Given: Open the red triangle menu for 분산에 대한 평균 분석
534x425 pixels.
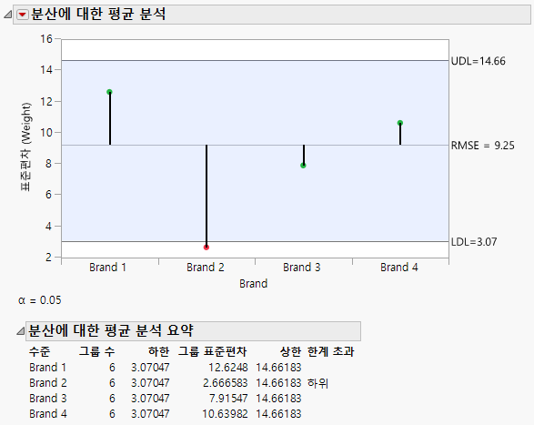Looking at the screenshot, I should pyautogui.click(x=23, y=15).
